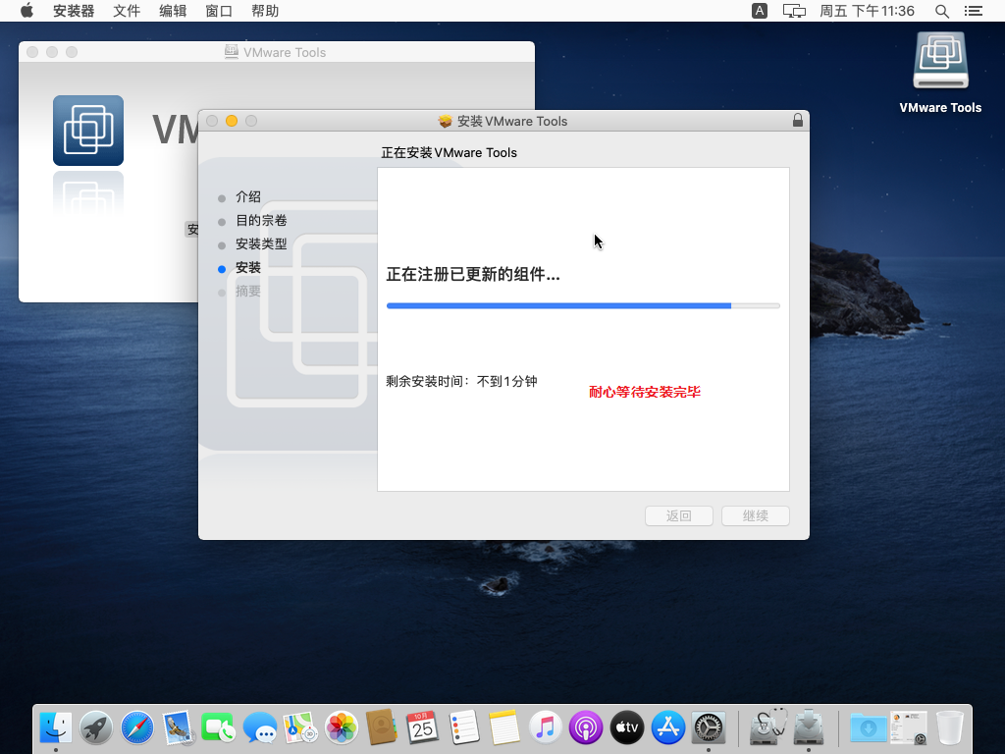Open Notes from the Dock
Viewport: 1005px width, 754px height.
pos(503,727)
